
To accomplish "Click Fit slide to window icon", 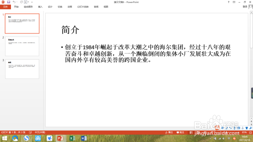I will pyautogui.click(x=250, y=132).
